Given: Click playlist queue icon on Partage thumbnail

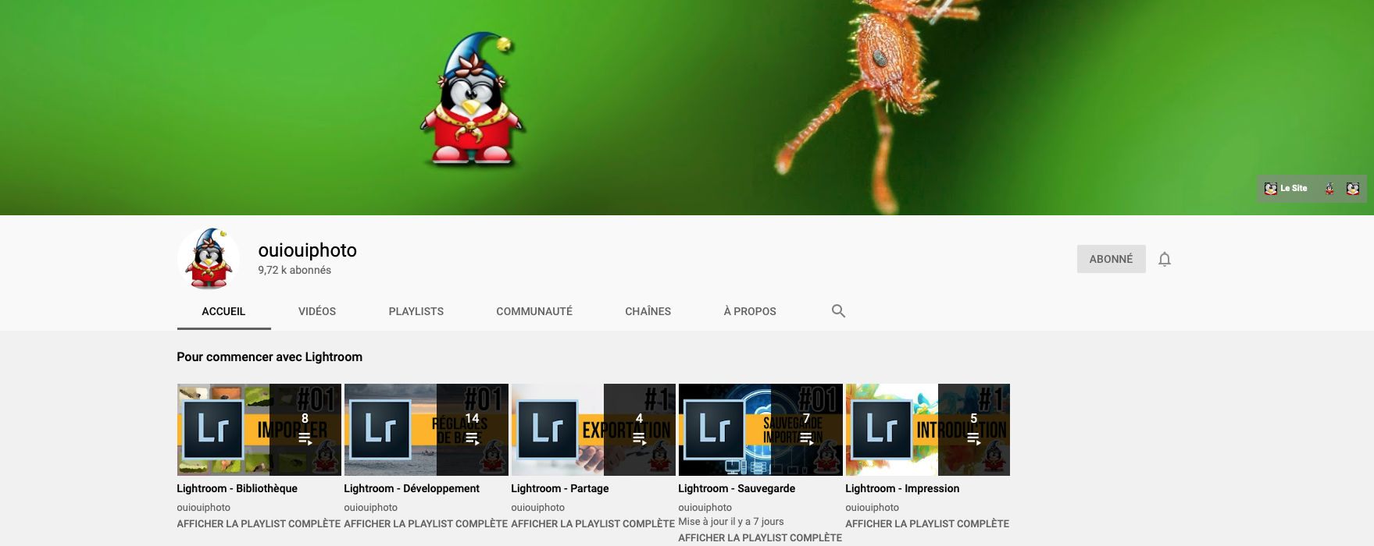Looking at the screenshot, I should click(640, 439).
